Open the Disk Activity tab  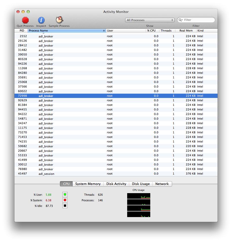coord(116,184)
